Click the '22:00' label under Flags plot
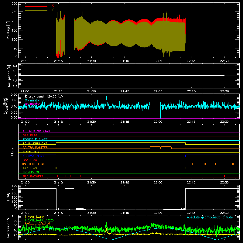Screen dimensions: 243x243 pyautogui.click(x=158, y=183)
